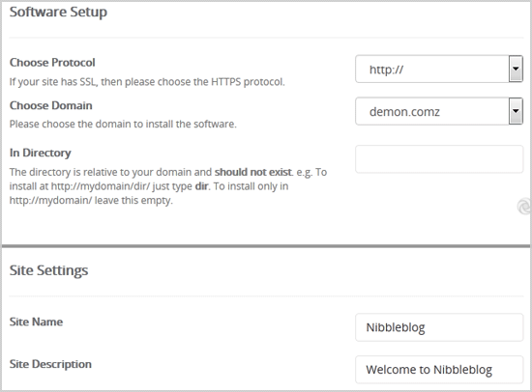532x392 pixels.
Task: Click the Site Name field containing Nibbleblog
Action: (x=439, y=327)
